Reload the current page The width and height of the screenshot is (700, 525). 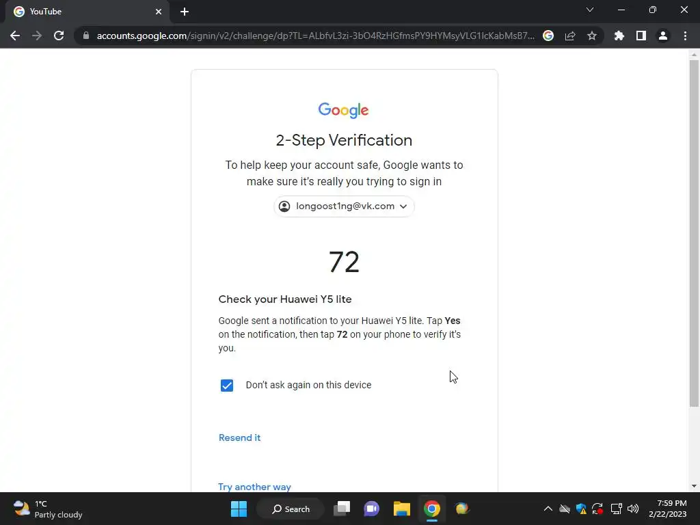tap(59, 36)
